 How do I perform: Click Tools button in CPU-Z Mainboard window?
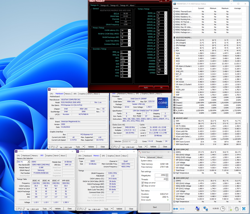point(78,147)
